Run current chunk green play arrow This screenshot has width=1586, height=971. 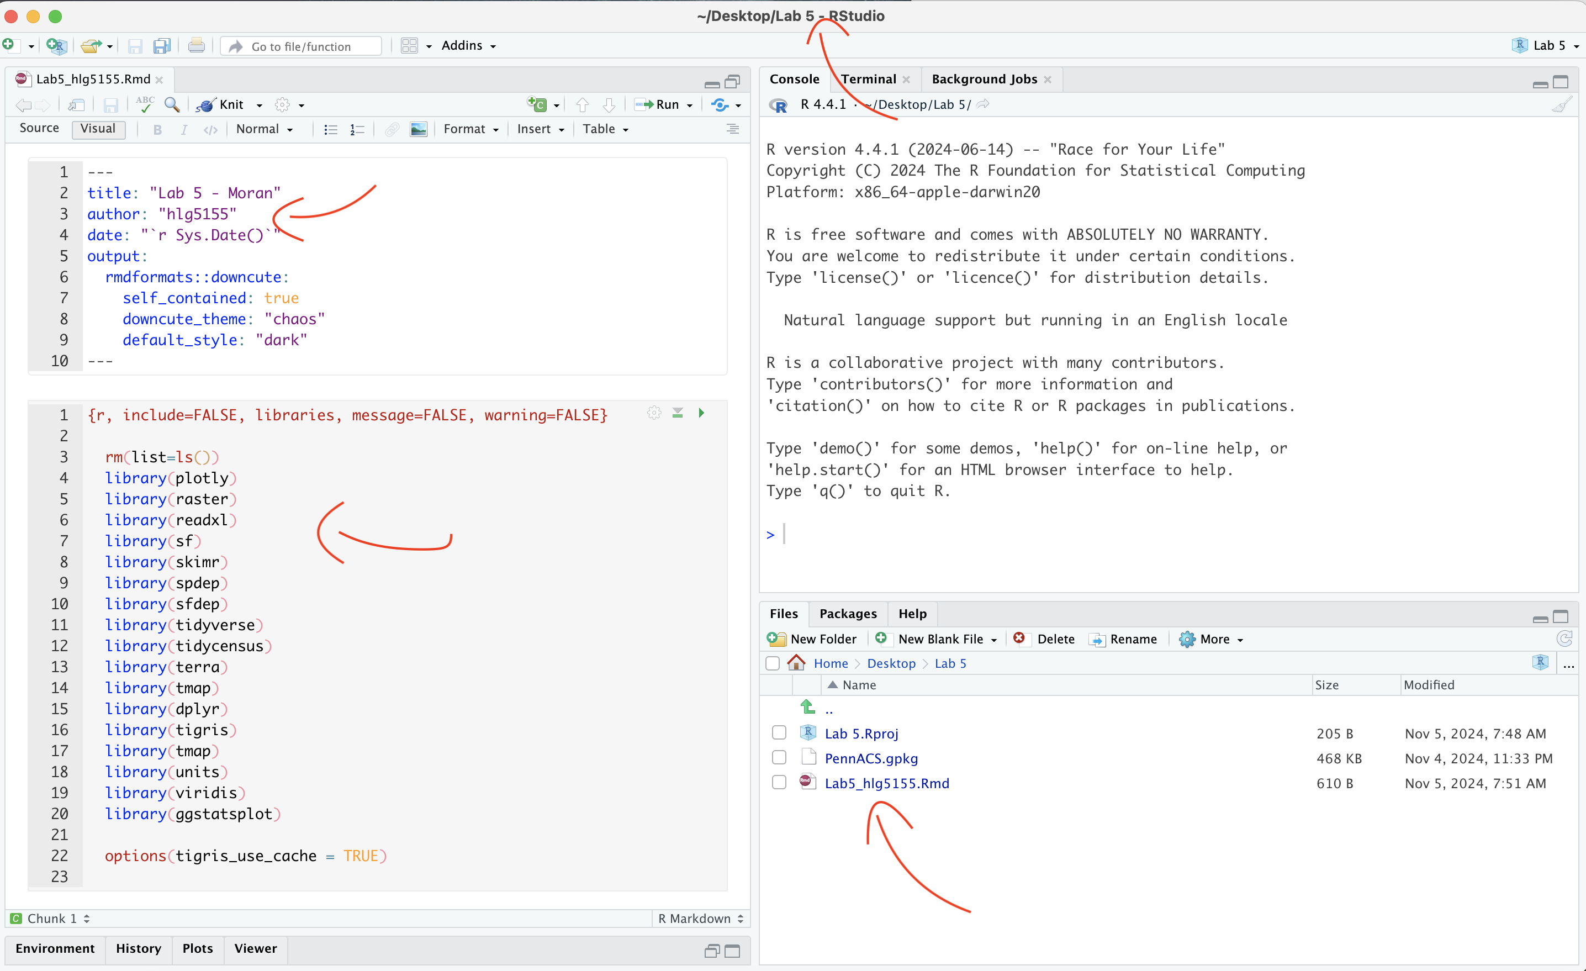(x=701, y=413)
